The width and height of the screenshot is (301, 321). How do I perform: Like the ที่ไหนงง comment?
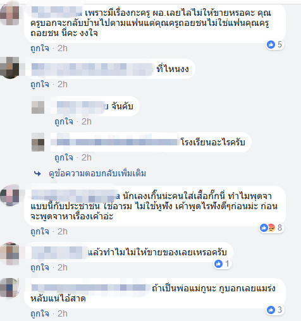(40, 85)
